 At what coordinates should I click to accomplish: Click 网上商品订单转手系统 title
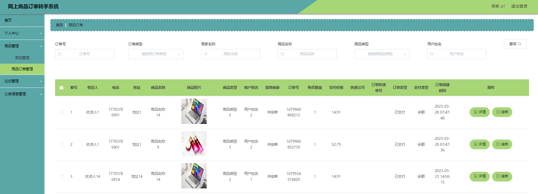33,6
